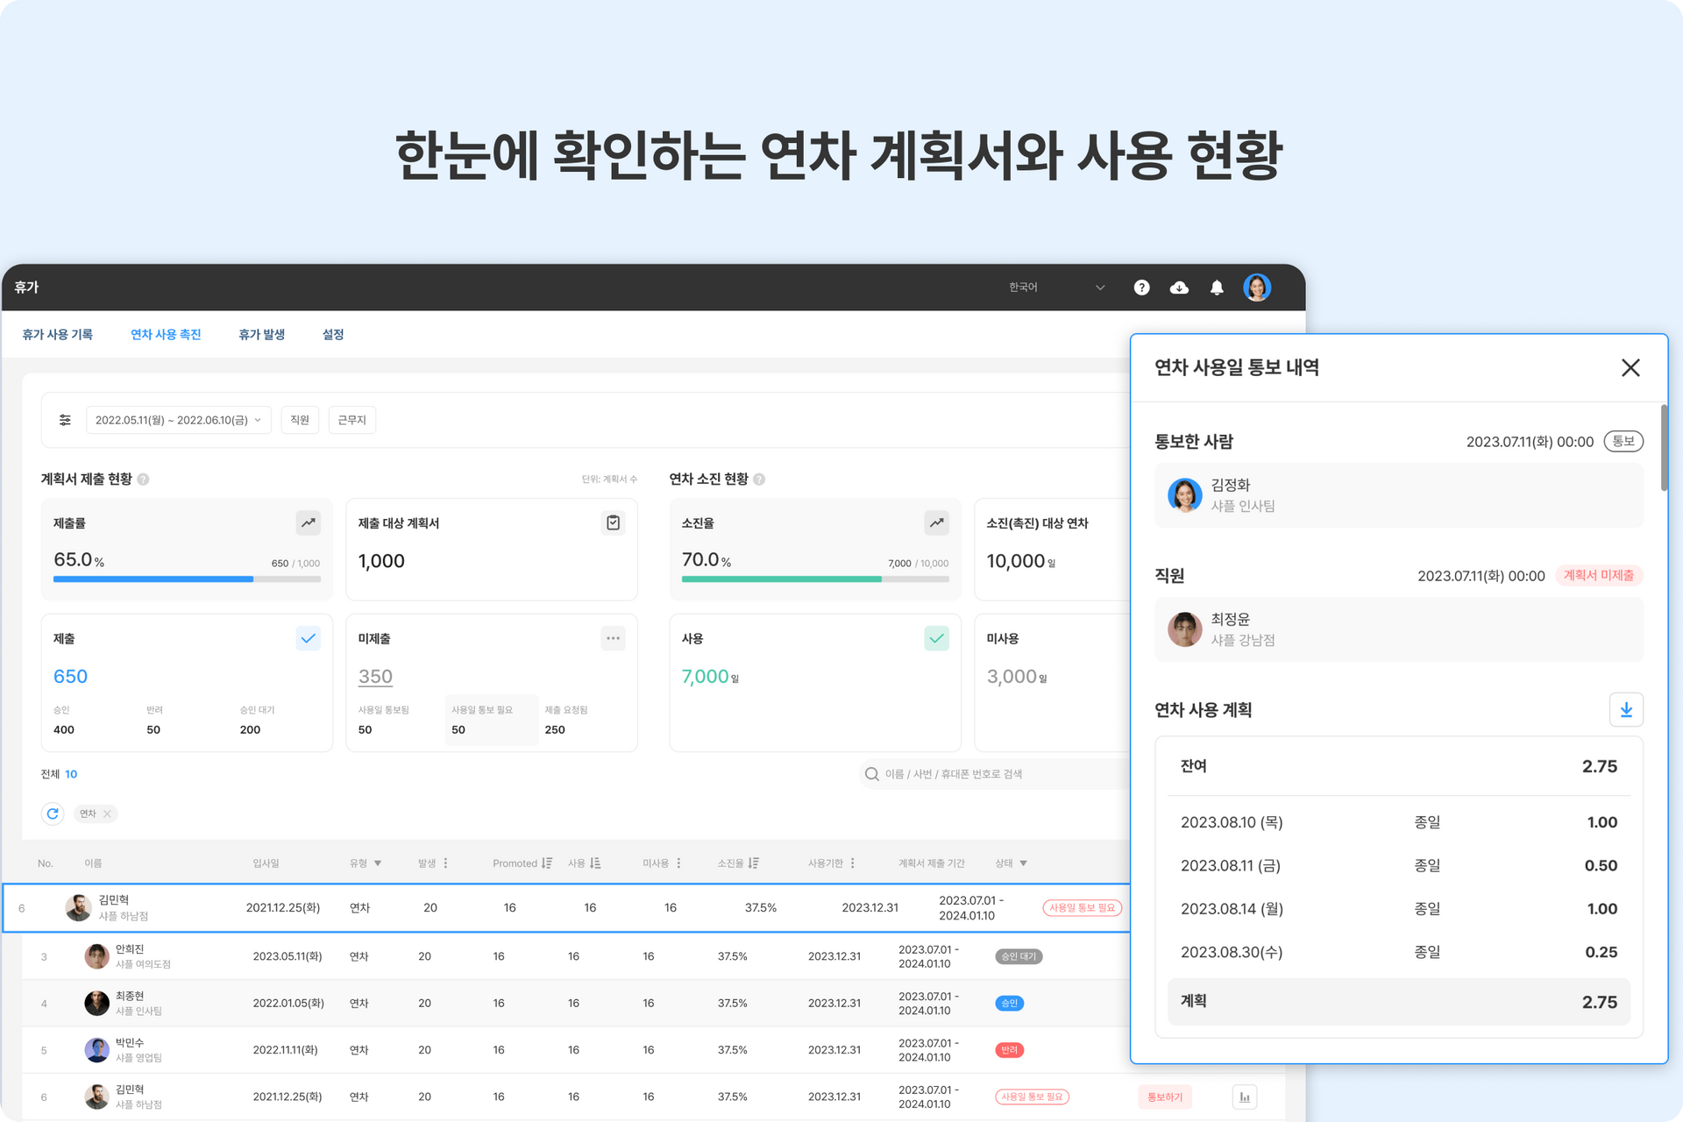The width and height of the screenshot is (1683, 1122).
Task: Click the bar chart icon in last row
Action: 1244,1097
